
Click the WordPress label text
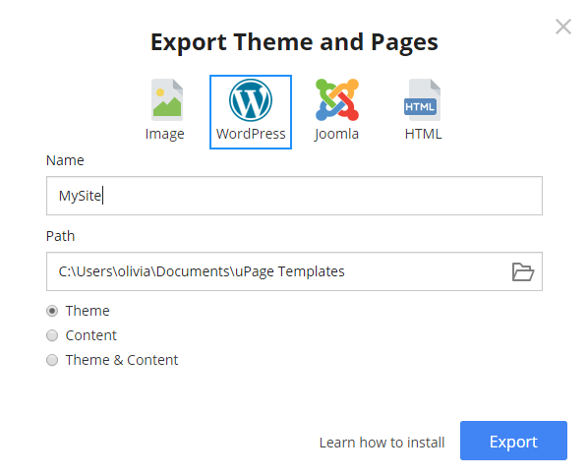251,134
